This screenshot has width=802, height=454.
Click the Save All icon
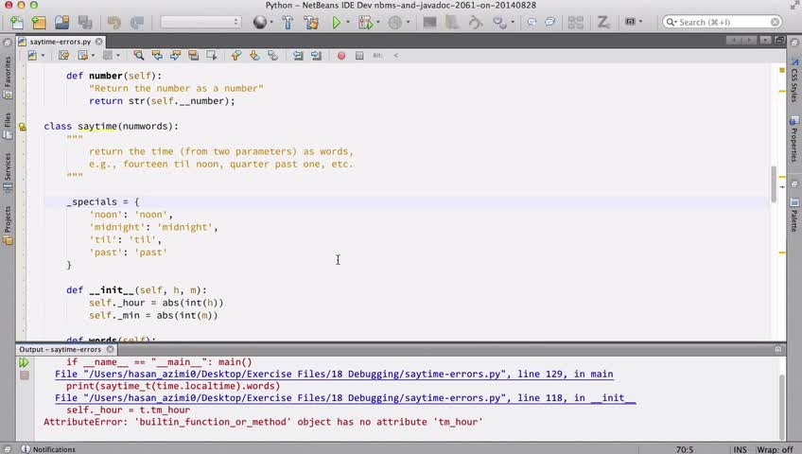click(x=85, y=23)
